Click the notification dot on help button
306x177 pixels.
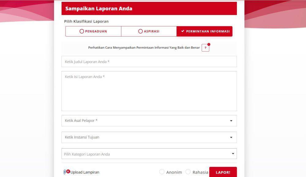click(209, 44)
